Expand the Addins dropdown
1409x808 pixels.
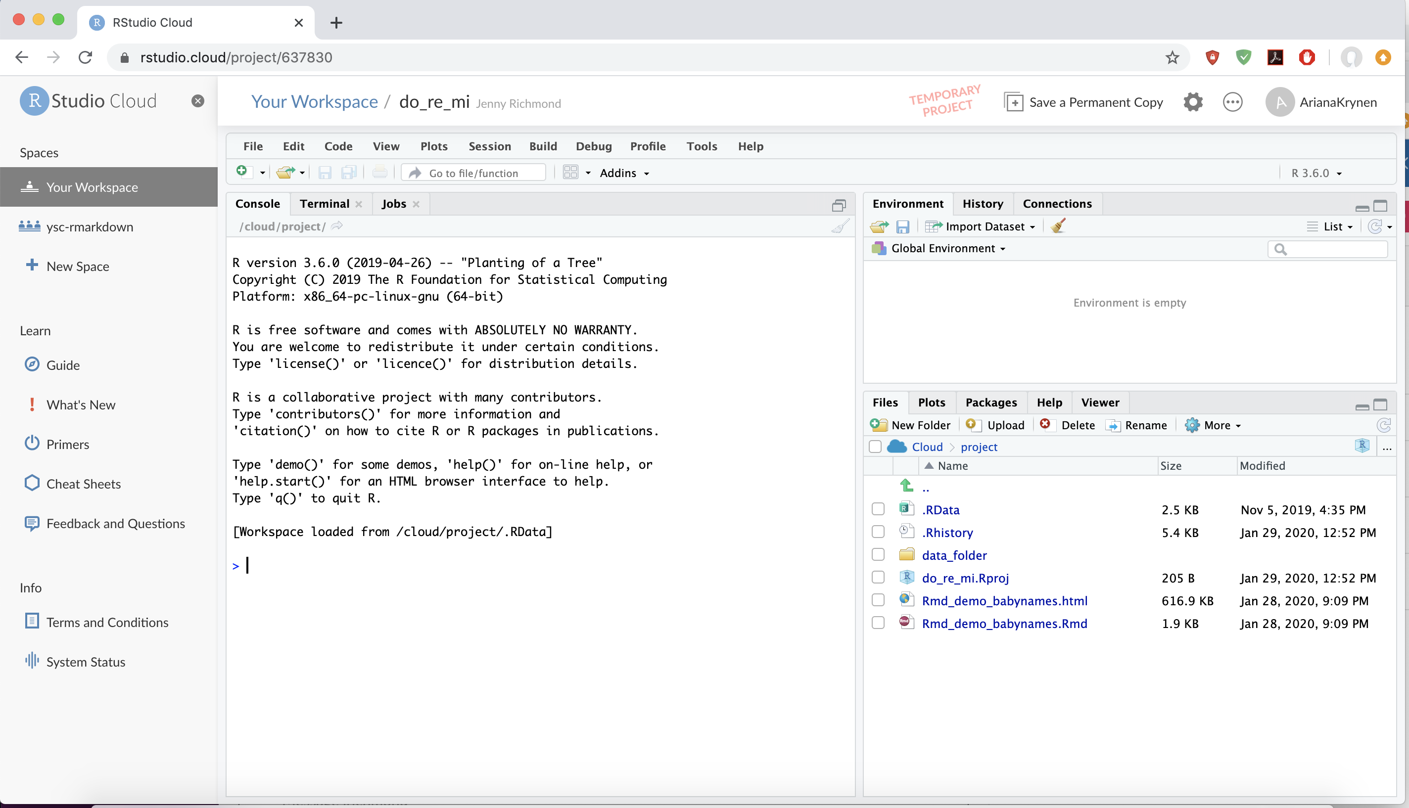coord(624,173)
